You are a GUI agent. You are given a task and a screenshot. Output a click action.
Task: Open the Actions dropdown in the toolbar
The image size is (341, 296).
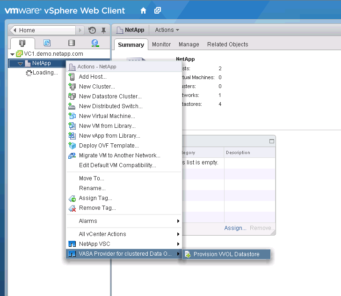(x=167, y=30)
